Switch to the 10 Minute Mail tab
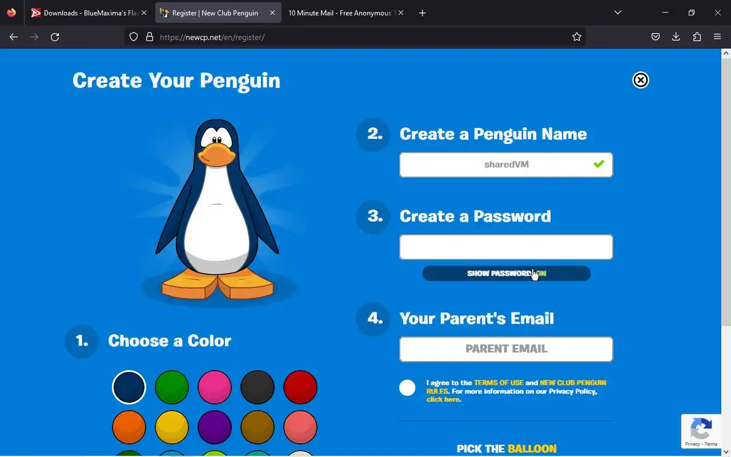 click(346, 13)
